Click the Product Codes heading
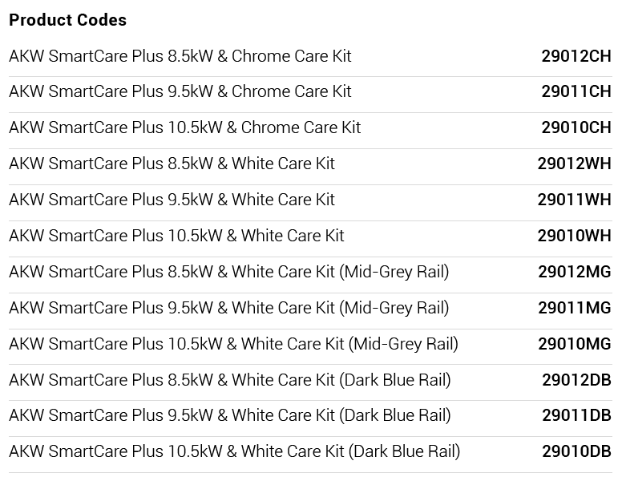The image size is (622, 477). [x=67, y=20]
